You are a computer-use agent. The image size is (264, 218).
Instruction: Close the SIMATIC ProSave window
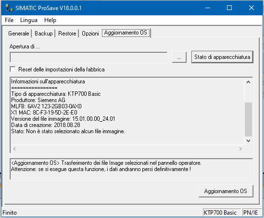(251, 8)
